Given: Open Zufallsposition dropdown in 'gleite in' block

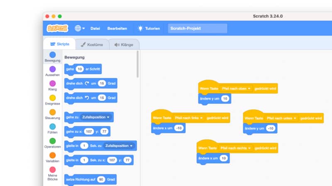Looking at the screenshot, I should click(x=119, y=146).
